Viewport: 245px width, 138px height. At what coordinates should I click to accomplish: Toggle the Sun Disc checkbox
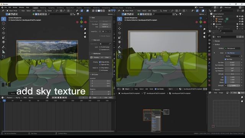(x=225, y=59)
